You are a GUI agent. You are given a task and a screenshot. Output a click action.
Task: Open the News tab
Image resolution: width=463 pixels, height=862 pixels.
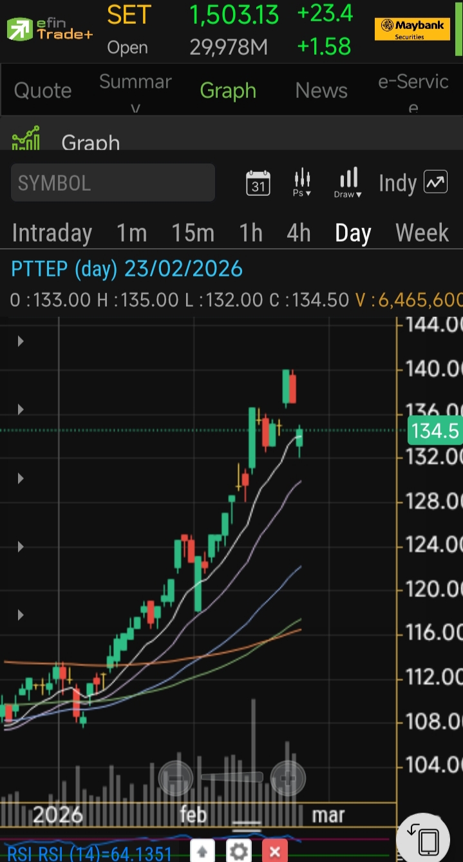coord(321,91)
